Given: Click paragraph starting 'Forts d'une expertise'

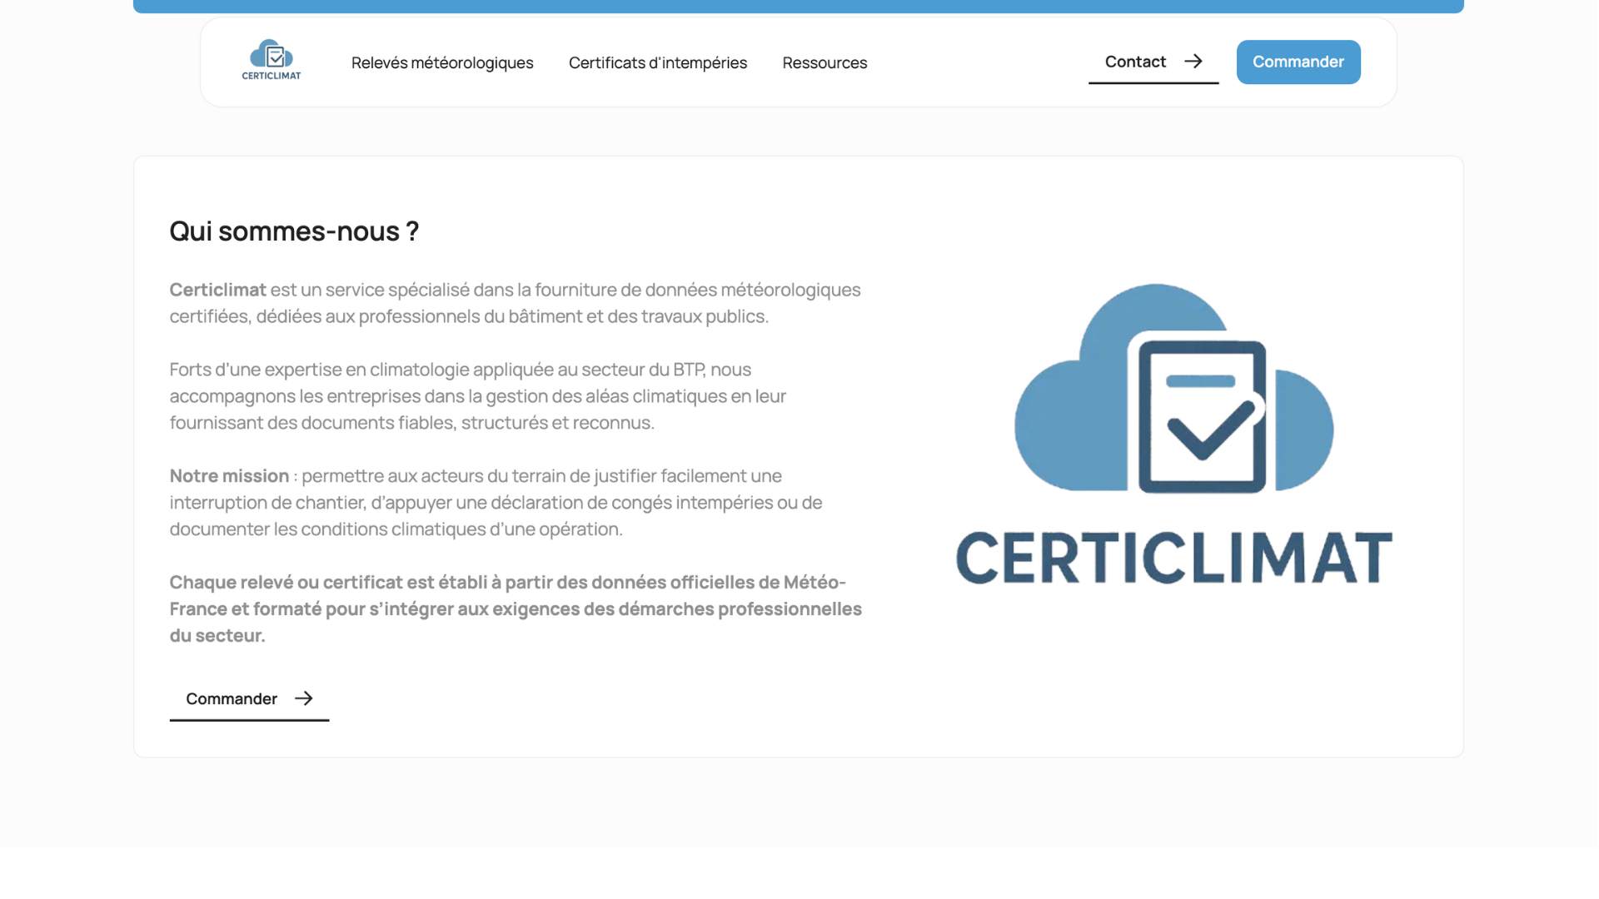Looking at the screenshot, I should pos(478,396).
